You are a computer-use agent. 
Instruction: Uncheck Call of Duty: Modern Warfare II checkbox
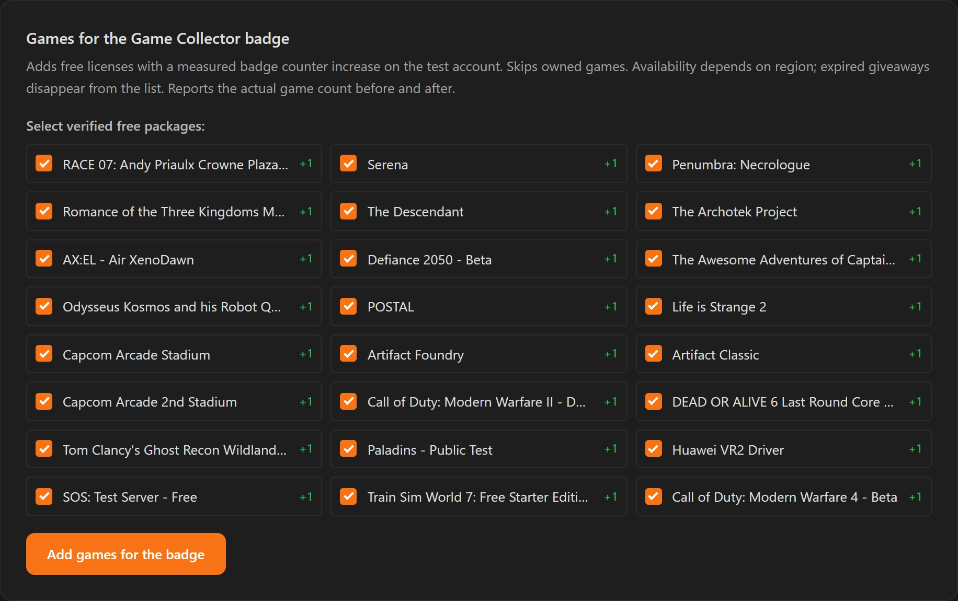348,401
